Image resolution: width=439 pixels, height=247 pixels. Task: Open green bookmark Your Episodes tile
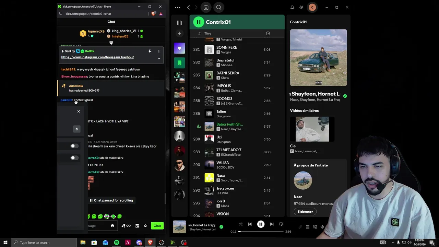[179, 63]
